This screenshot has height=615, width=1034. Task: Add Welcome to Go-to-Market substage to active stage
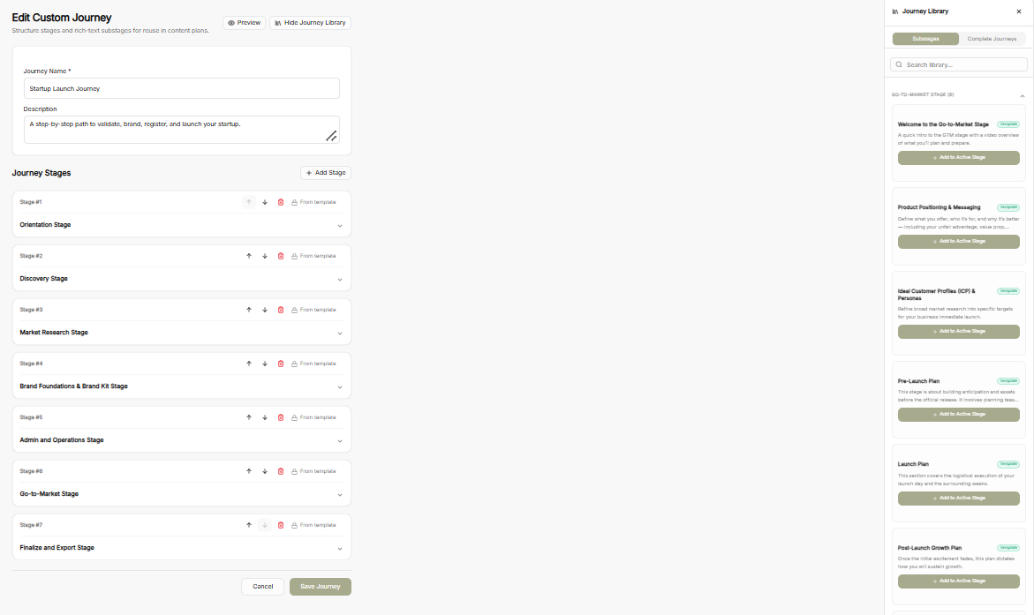[x=958, y=158]
